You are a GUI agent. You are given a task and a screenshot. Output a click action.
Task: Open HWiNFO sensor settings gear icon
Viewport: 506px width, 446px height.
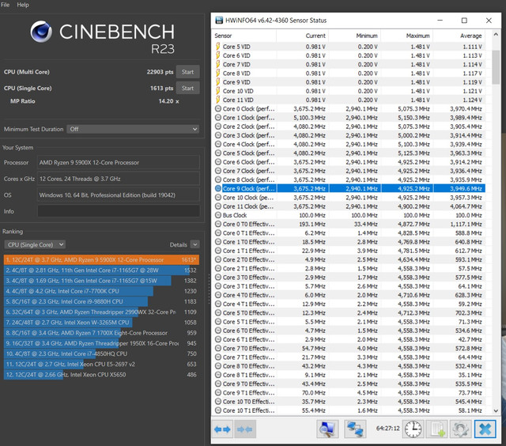click(x=459, y=429)
